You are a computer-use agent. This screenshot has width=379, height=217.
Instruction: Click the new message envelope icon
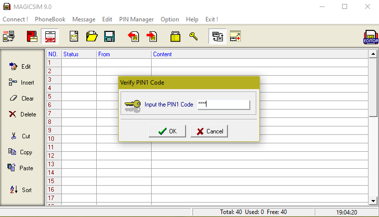(74, 36)
